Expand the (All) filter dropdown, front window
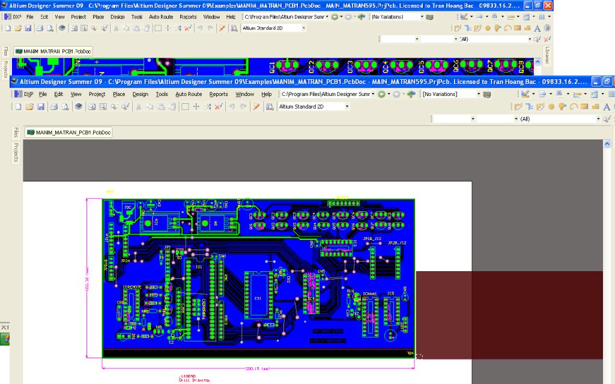The width and height of the screenshot is (615, 384). [598, 119]
